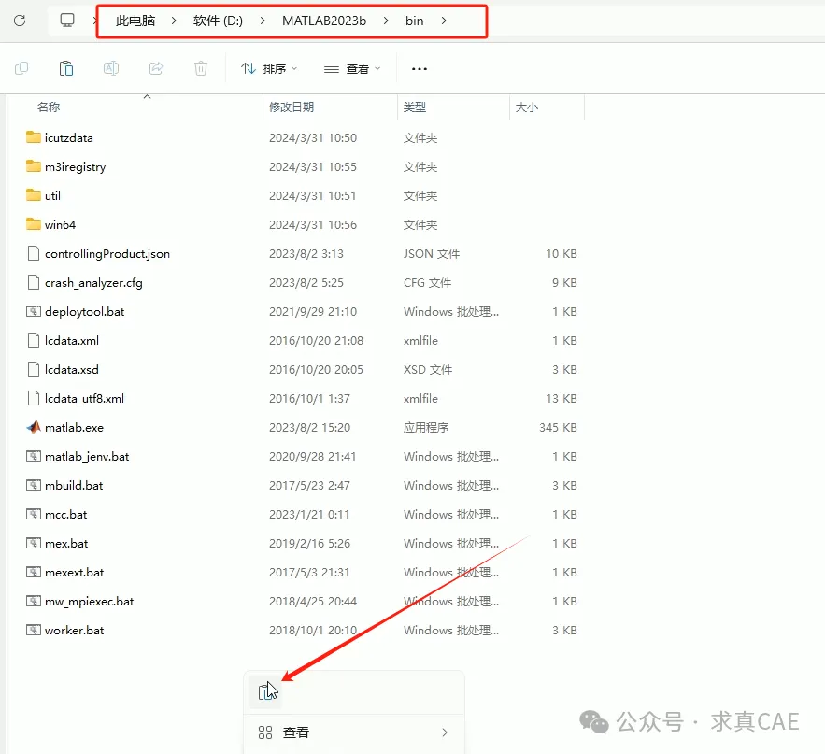Select the file name crash_analyzer.cfg
The height and width of the screenshot is (754, 825).
[x=93, y=282]
